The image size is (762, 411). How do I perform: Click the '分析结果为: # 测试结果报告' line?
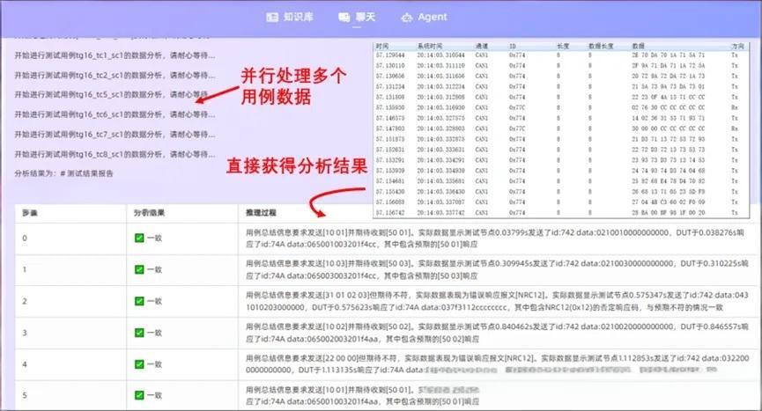point(63,173)
